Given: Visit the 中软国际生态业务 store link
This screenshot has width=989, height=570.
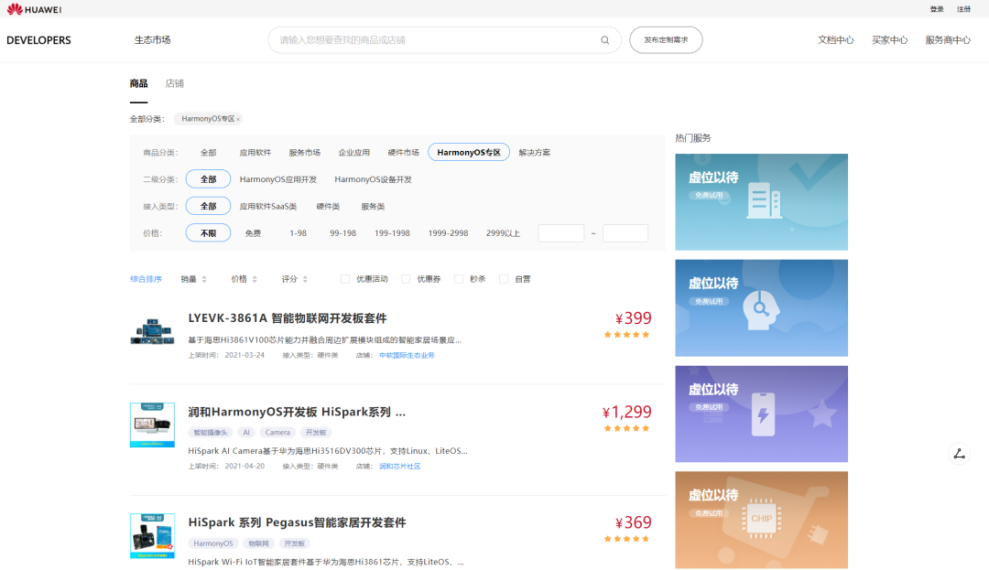Looking at the screenshot, I should click(x=407, y=355).
